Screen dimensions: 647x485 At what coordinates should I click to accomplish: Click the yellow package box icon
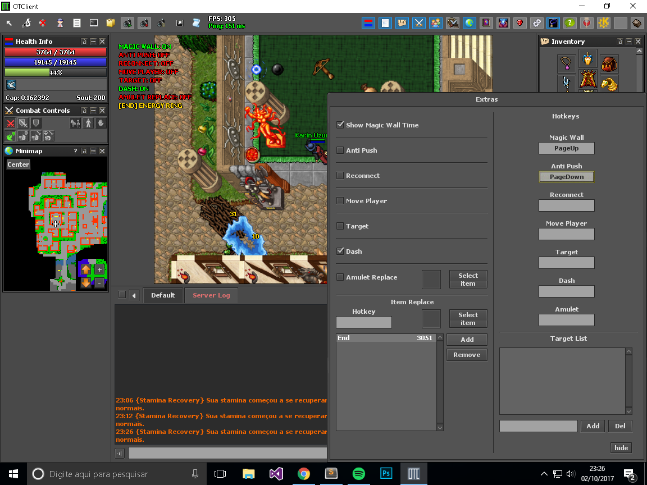coord(111,23)
